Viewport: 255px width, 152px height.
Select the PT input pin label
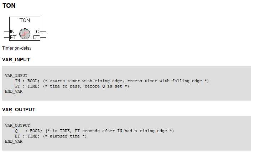(x=13, y=37)
